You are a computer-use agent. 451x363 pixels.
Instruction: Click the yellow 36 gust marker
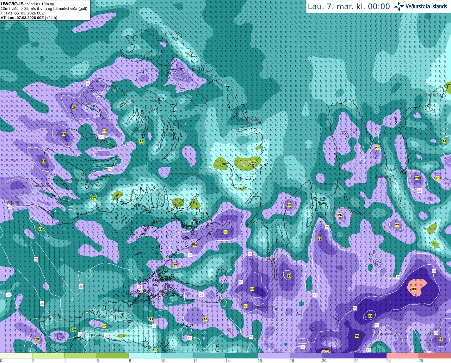click(370, 316)
